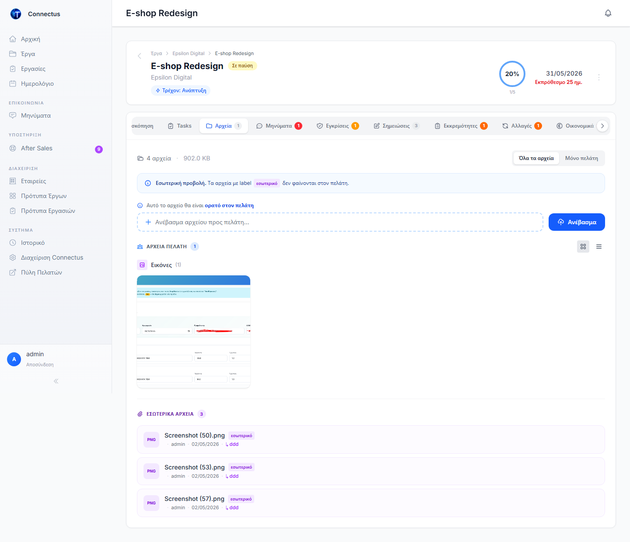Select the Όλα τα αρχεία filter
The image size is (630, 542).
click(536, 158)
